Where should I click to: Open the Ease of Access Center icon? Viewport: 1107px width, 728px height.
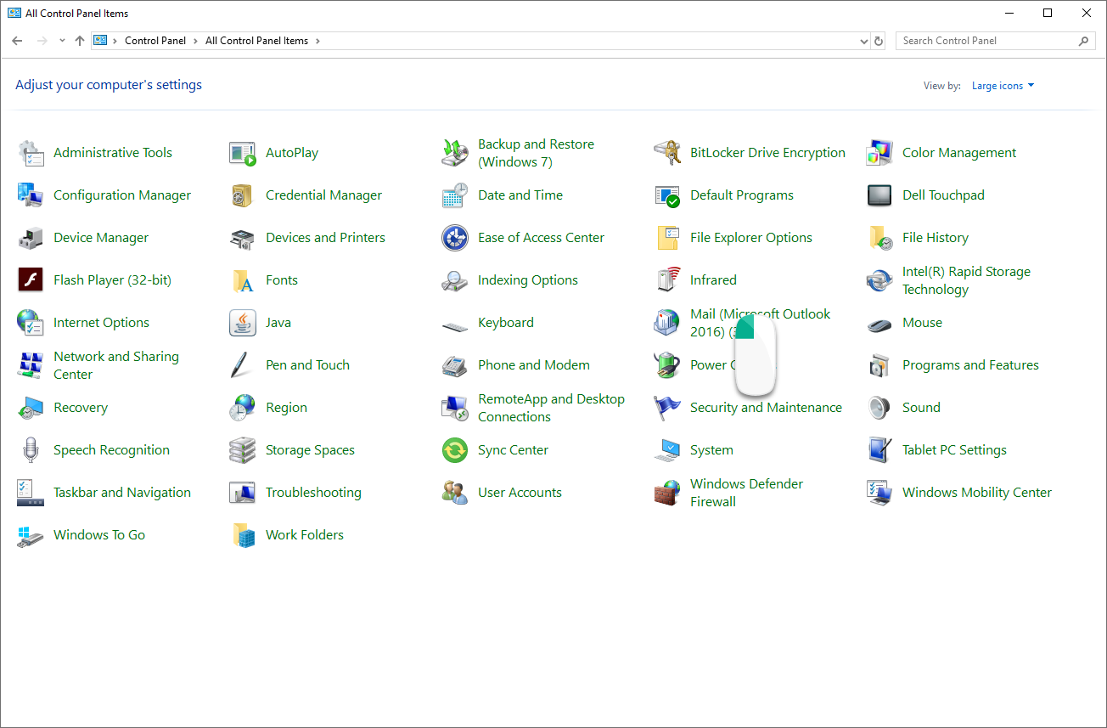[x=455, y=238]
